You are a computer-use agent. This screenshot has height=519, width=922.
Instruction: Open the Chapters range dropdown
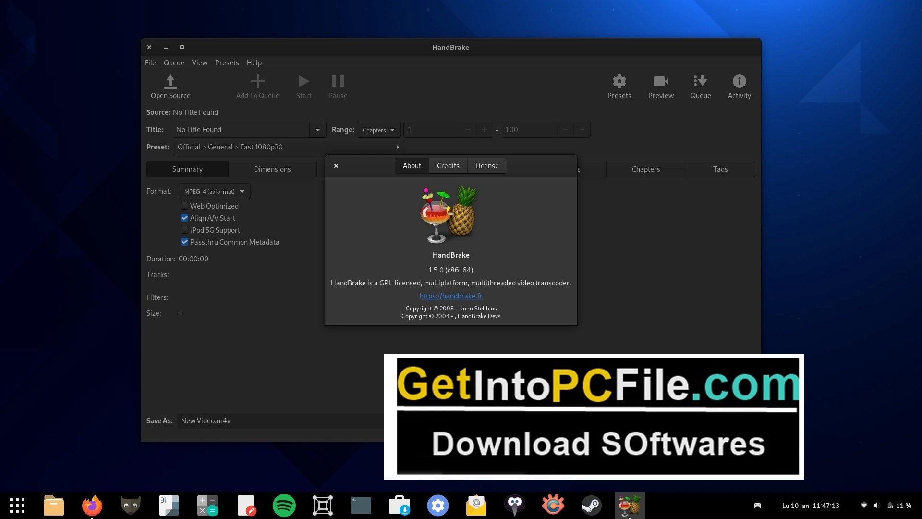(x=378, y=130)
